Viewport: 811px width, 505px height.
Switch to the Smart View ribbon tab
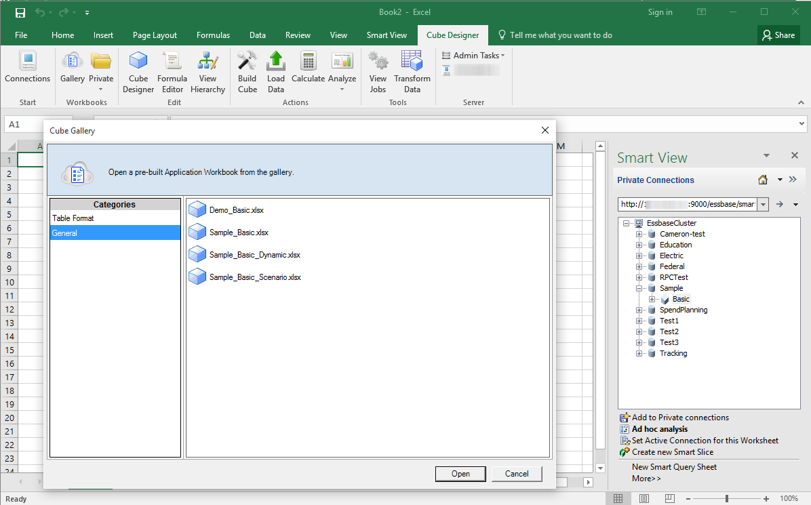pos(387,35)
